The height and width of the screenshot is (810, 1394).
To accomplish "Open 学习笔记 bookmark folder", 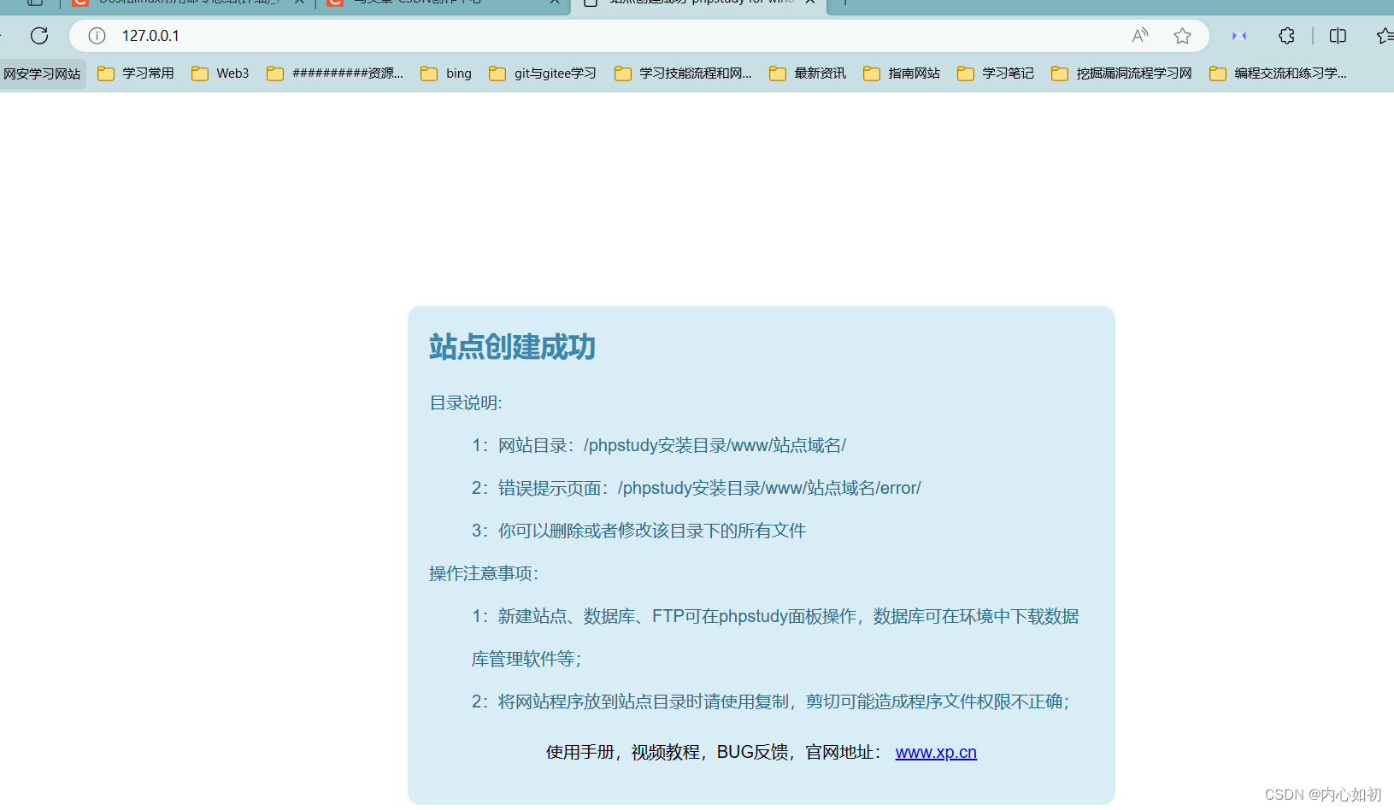I will [996, 73].
